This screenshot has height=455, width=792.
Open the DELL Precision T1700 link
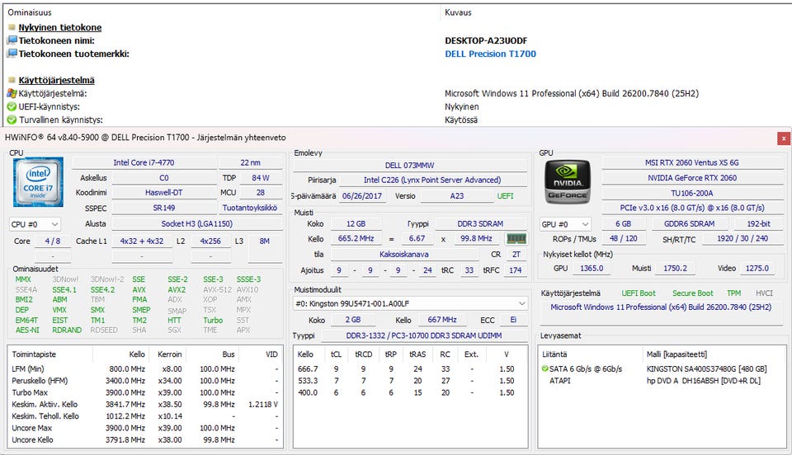coord(490,54)
